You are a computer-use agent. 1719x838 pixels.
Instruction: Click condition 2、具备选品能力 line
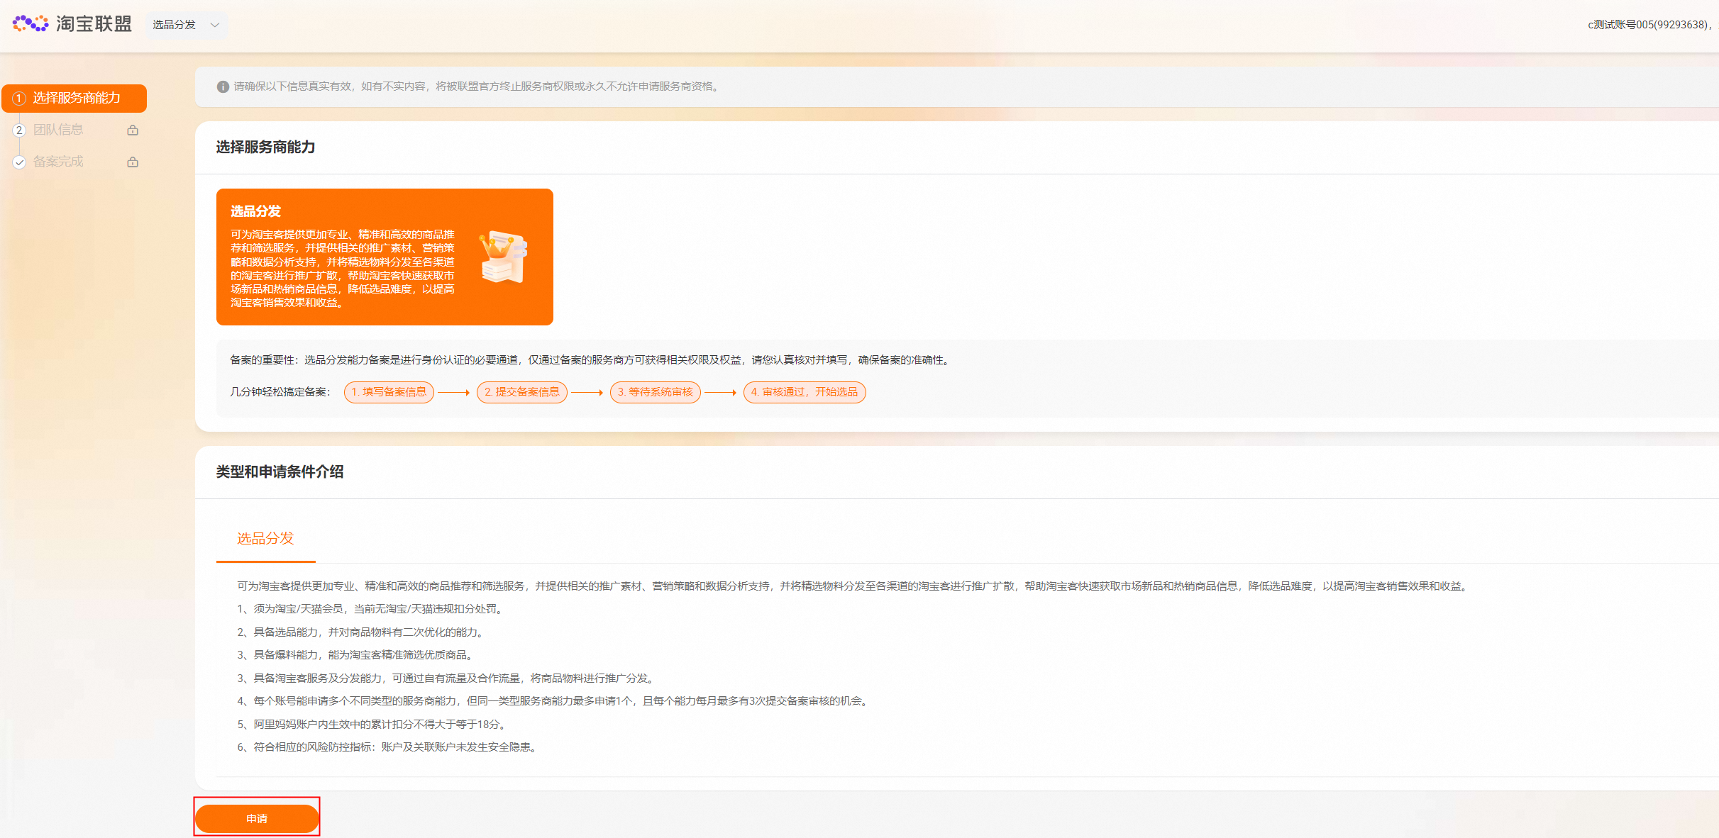[x=362, y=632]
